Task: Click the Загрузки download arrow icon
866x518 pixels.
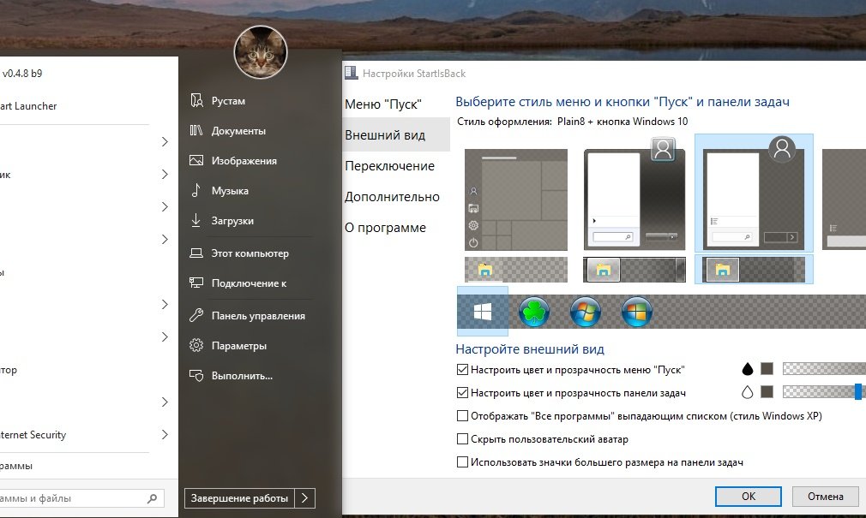Action: tap(196, 220)
